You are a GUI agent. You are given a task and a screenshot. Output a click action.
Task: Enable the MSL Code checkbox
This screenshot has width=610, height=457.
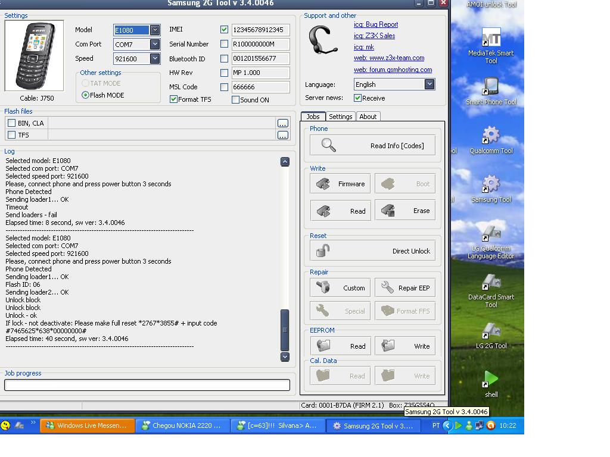(x=224, y=87)
